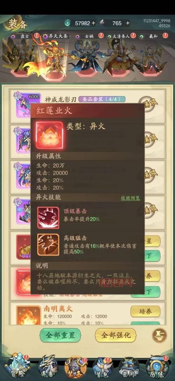Open the 技能预览 skill preview link
175x381 pixels.
pos(131,198)
